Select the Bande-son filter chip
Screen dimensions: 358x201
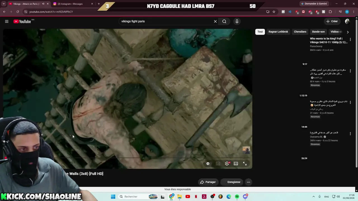[318, 32]
